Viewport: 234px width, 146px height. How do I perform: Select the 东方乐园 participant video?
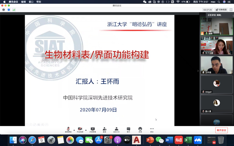[x=217, y=46]
